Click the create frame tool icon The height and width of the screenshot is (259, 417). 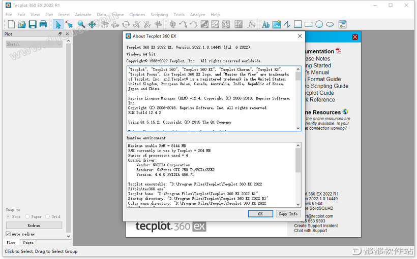pyautogui.click(x=343, y=24)
